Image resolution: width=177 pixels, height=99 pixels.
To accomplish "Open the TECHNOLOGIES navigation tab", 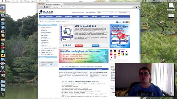I will [x=105, y=16].
